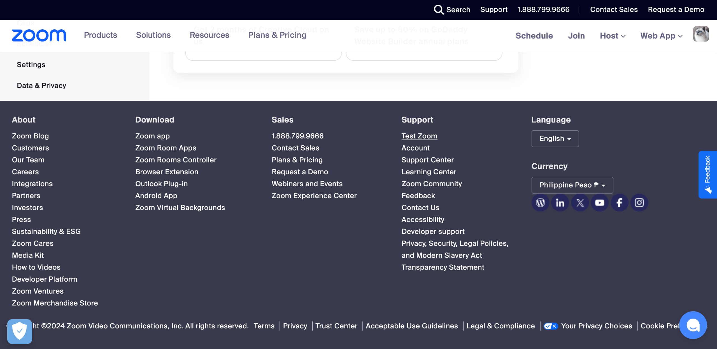The width and height of the screenshot is (717, 349).
Task: Click the user profile avatar thumbnail
Action: tap(701, 34)
